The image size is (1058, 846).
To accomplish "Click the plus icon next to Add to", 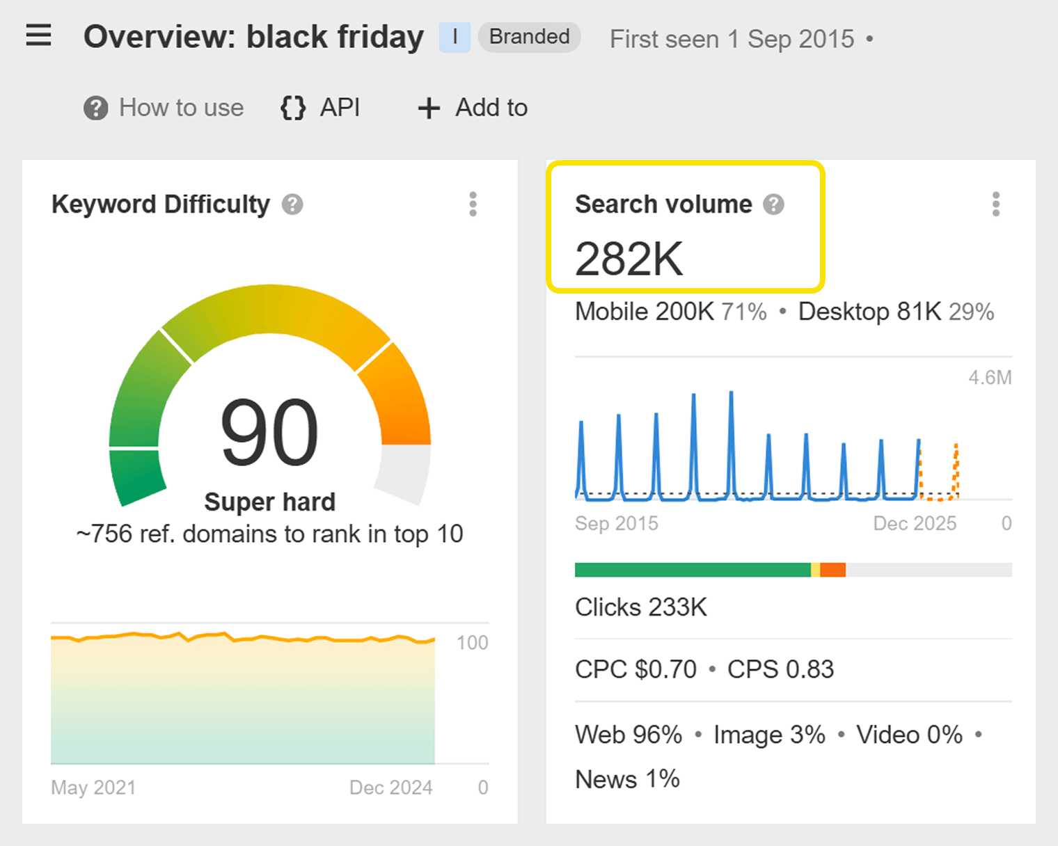I will click(x=428, y=108).
